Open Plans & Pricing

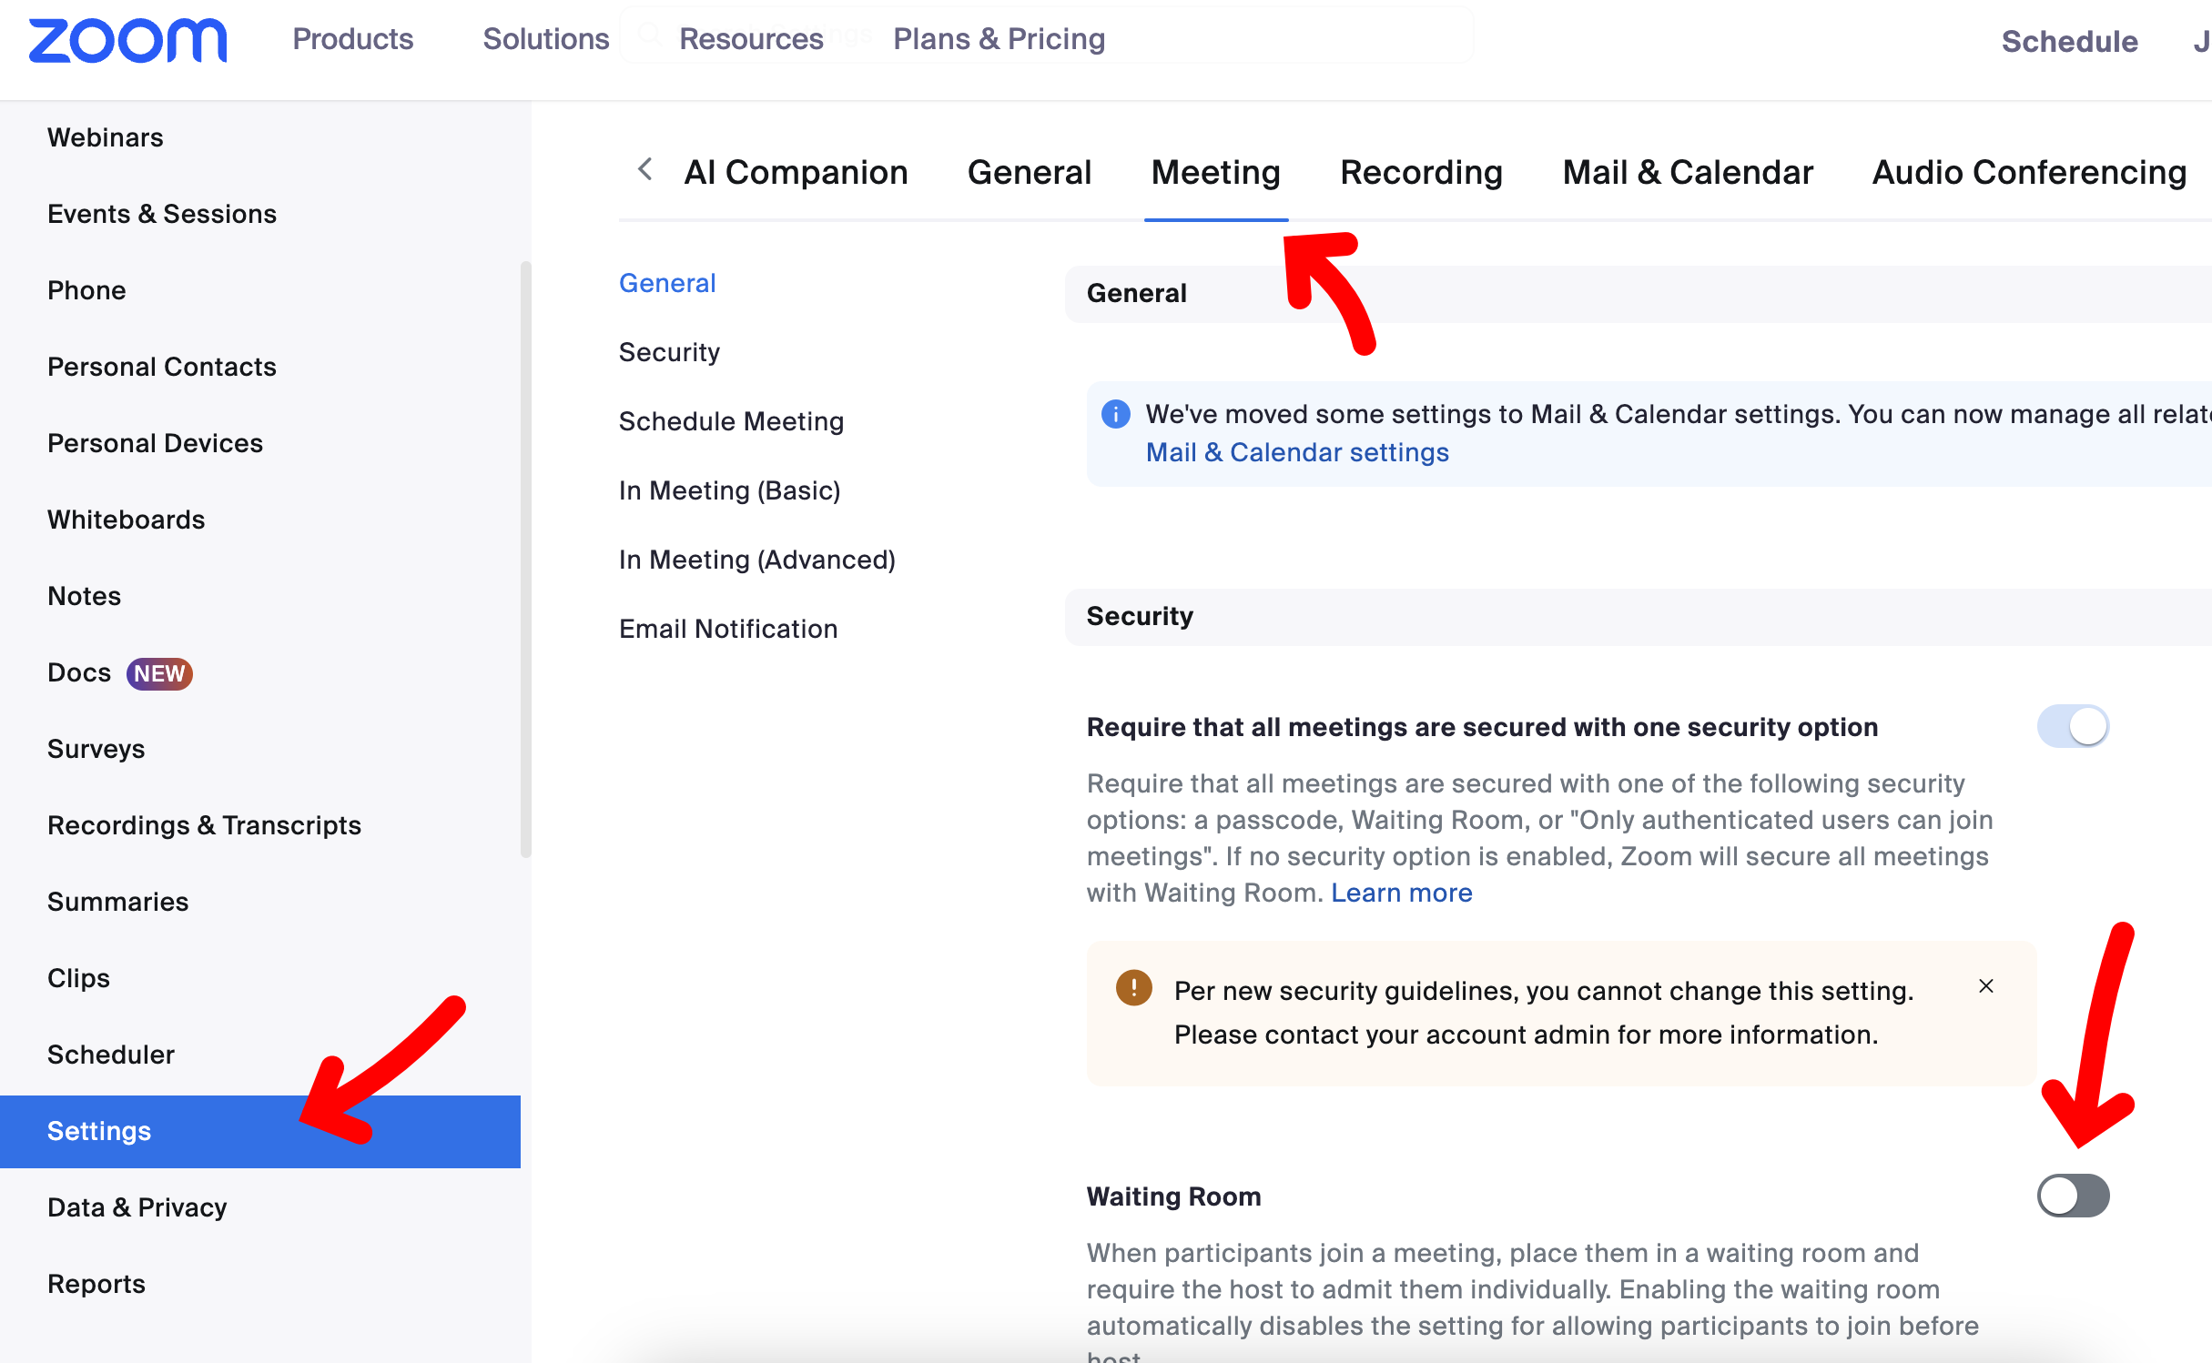click(x=999, y=39)
